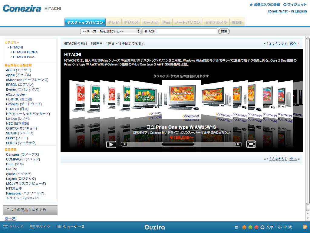310x233 pixels.
Task: Set text size to small (小)
Action: click(280, 227)
